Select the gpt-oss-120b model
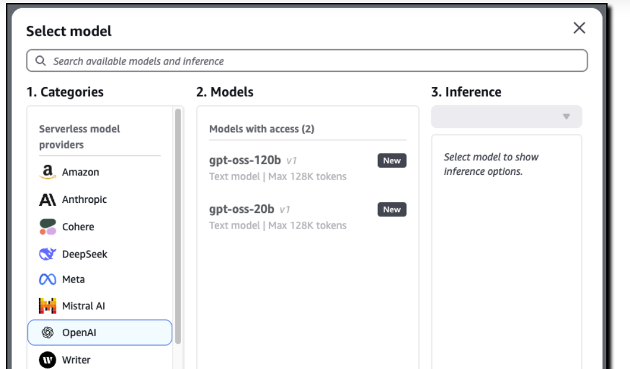 245,160
